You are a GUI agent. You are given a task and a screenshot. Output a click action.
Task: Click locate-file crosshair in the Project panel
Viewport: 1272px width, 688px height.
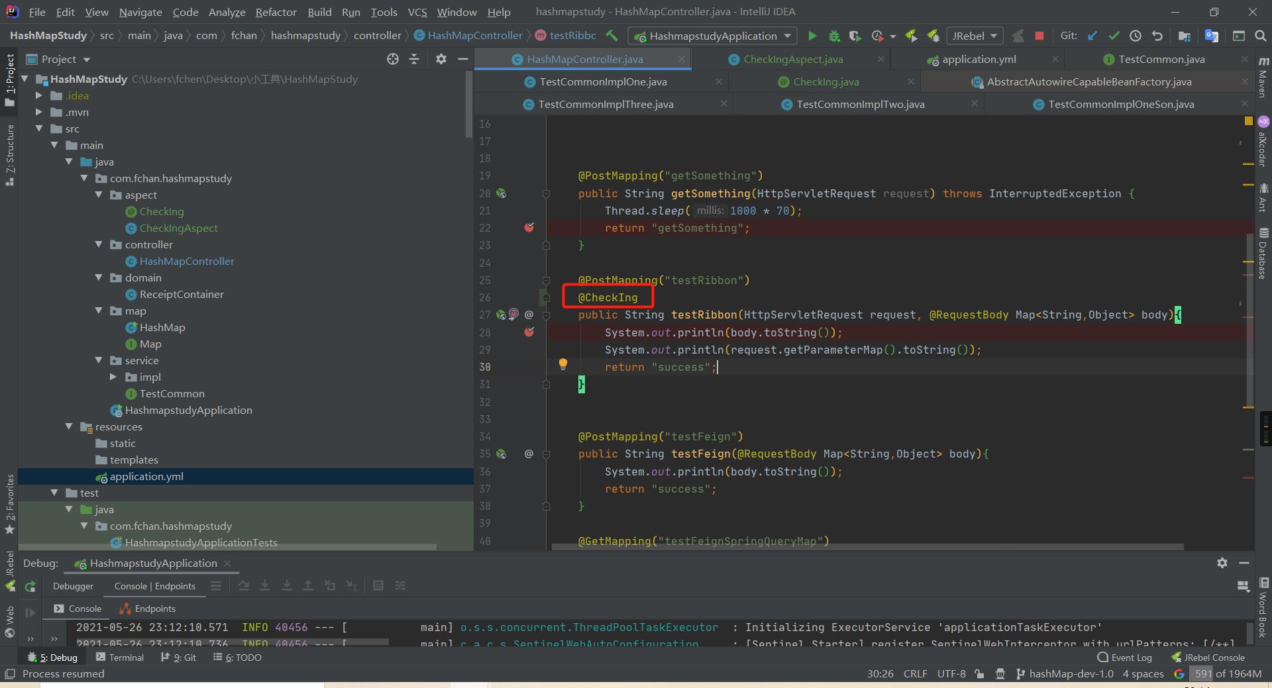(393, 59)
